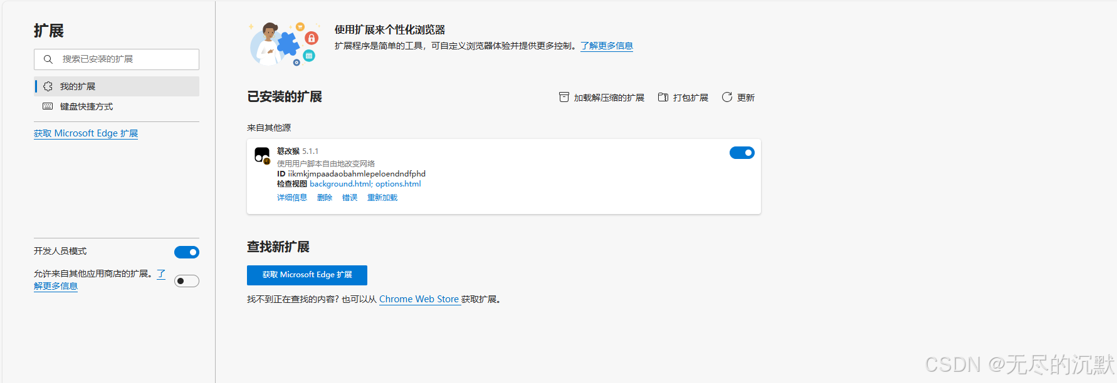
Task: Click the 加载解压缩的扩展 box icon
Action: [564, 97]
